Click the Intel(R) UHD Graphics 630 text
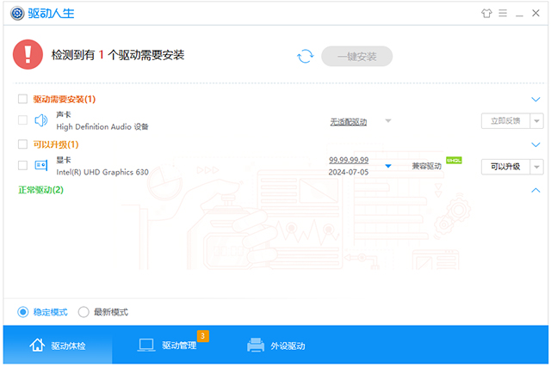 [x=102, y=172]
